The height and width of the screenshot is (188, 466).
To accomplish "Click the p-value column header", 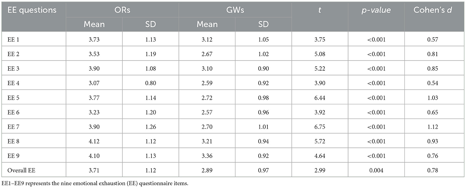I will pyautogui.click(x=376, y=10).
